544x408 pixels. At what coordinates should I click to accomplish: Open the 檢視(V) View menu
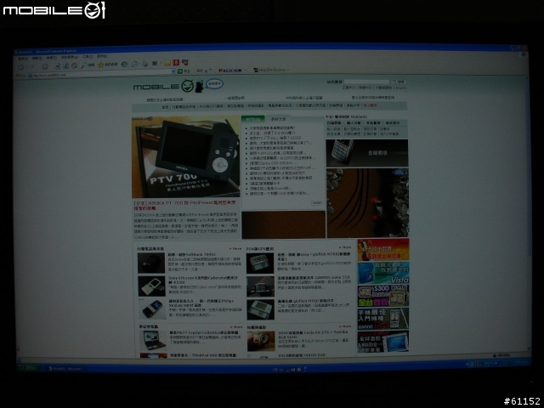point(51,58)
